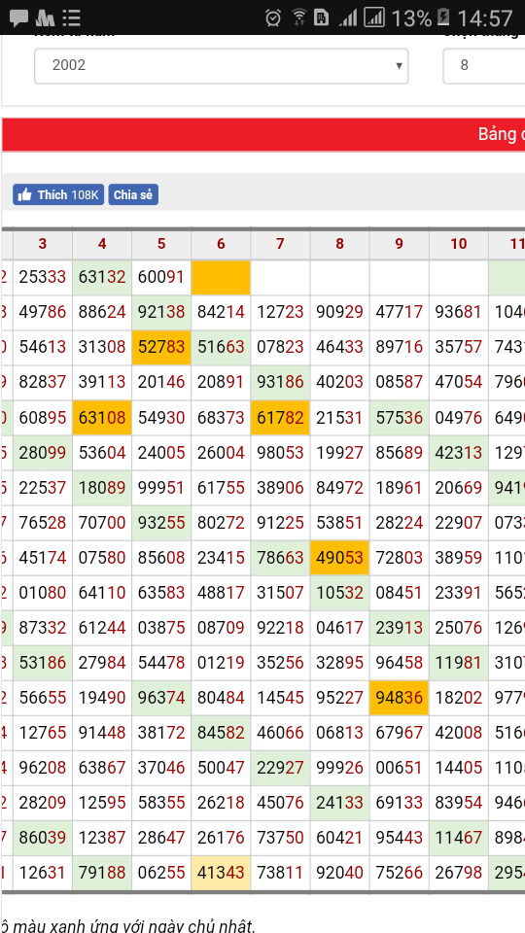
Task: Tap the list notification icon in status bar
Action: [x=71, y=18]
